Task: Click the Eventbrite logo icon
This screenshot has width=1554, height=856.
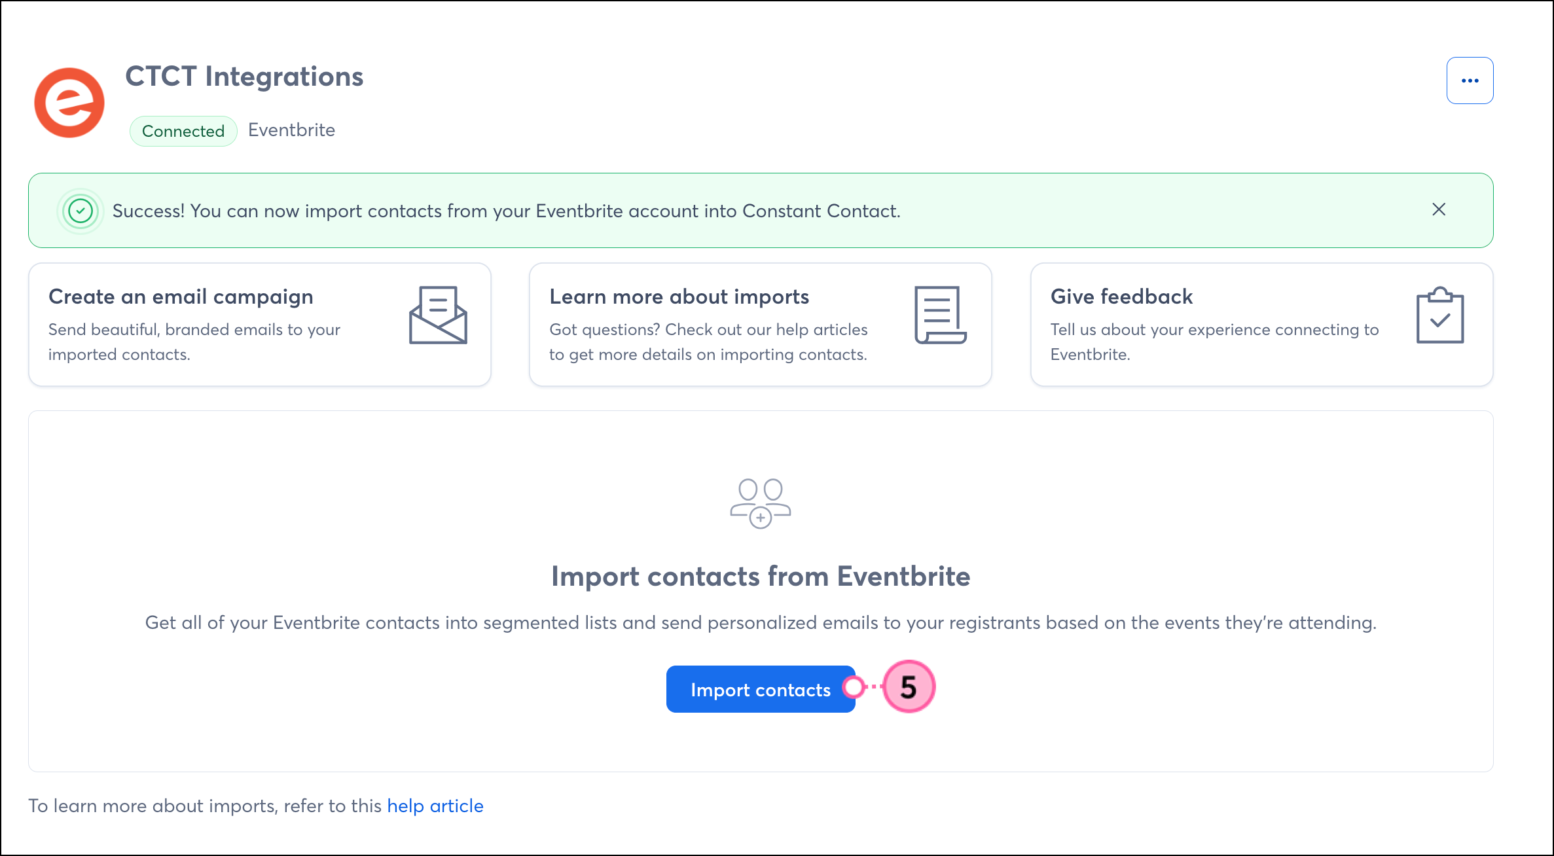Action: pos(69,103)
